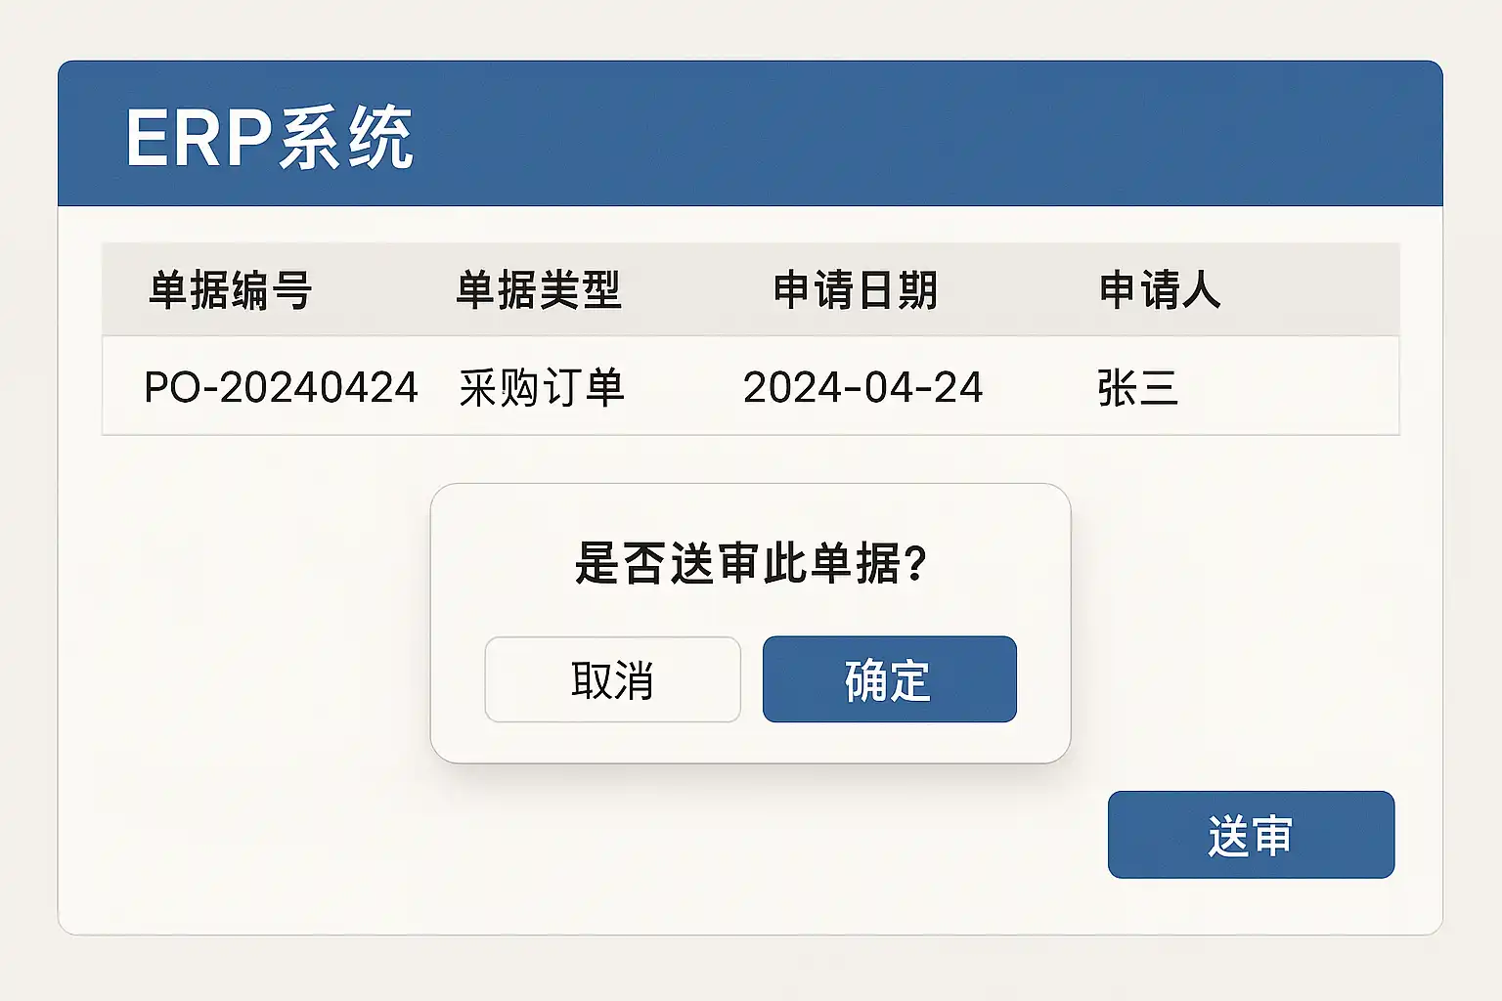
Task: Click the ERP系统 title text
Action: (x=269, y=138)
